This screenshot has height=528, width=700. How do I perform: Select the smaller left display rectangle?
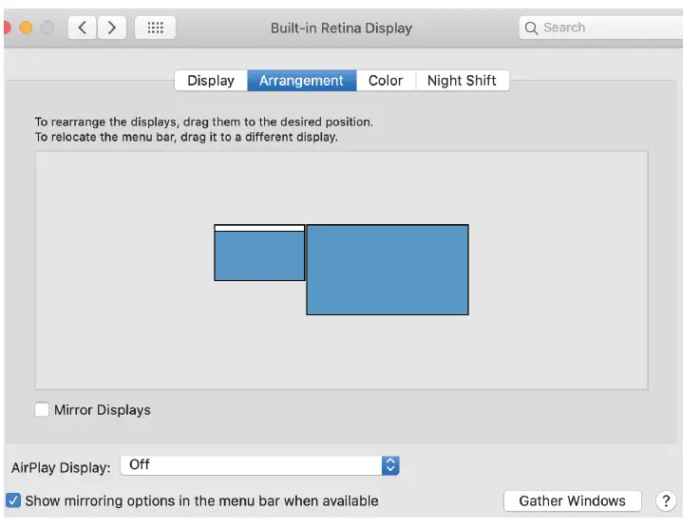[x=259, y=256]
